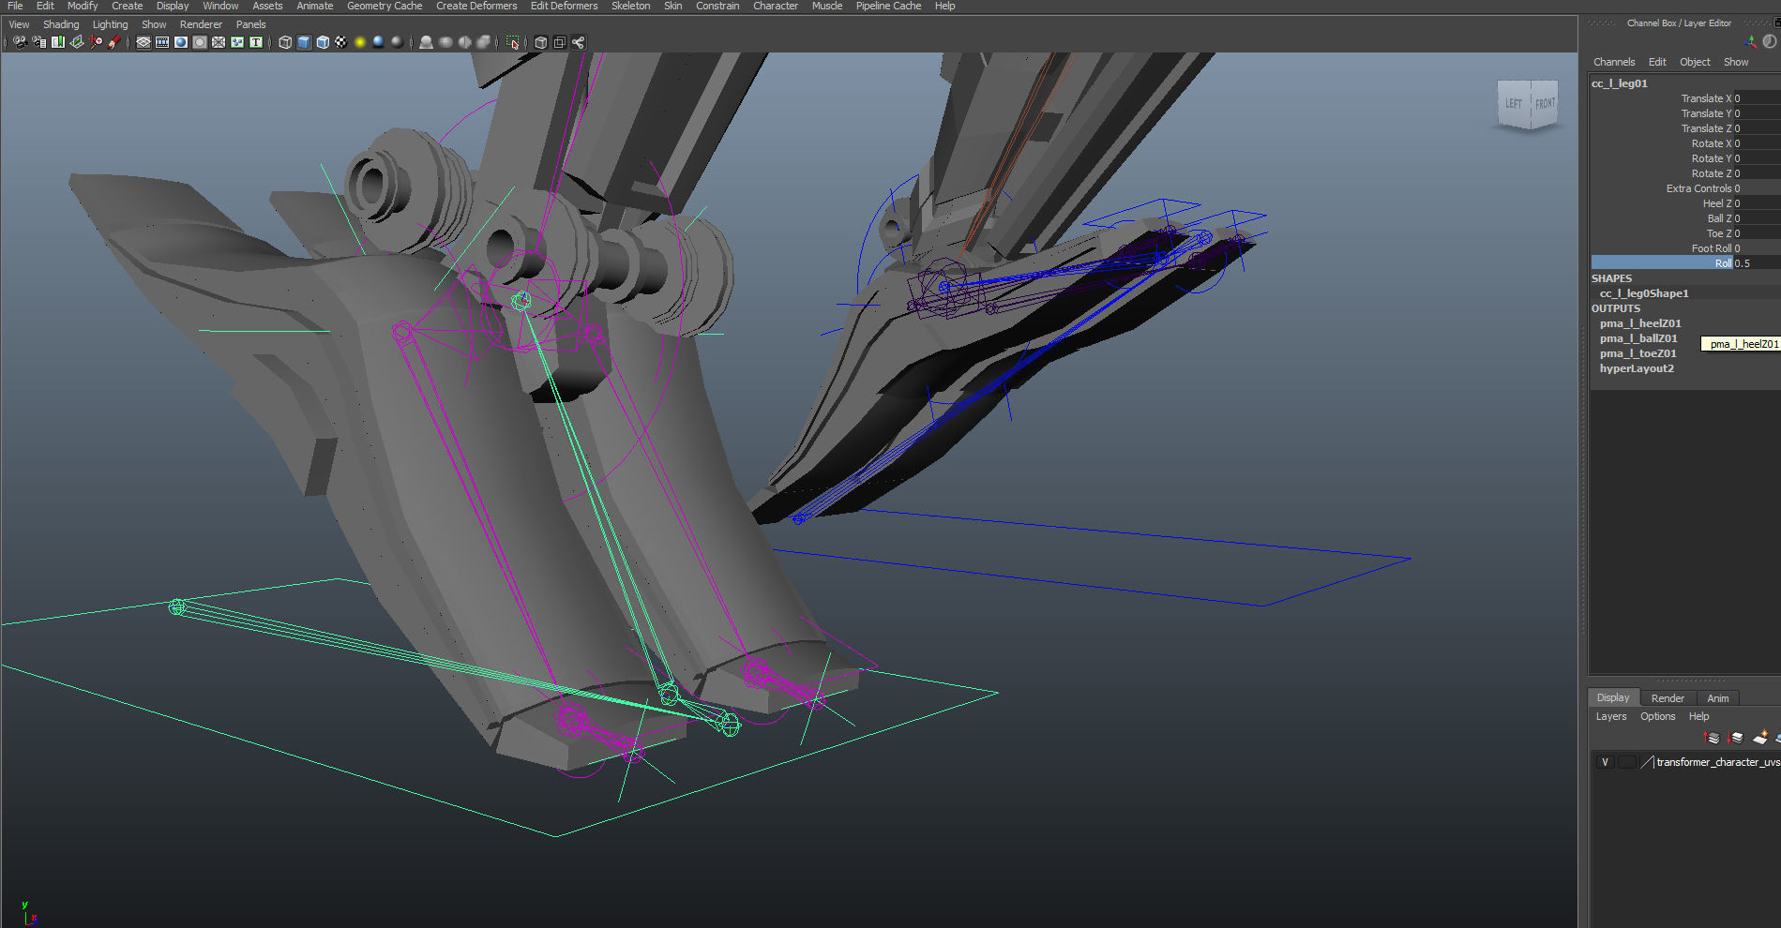Select the transformer_character_uvs layer name

(x=1717, y=762)
